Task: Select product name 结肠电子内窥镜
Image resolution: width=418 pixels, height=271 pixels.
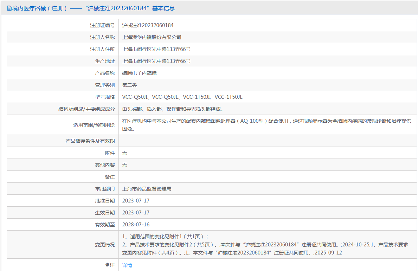Action: (x=139, y=73)
